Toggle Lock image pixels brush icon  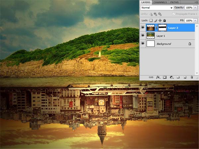[x=156, y=21]
